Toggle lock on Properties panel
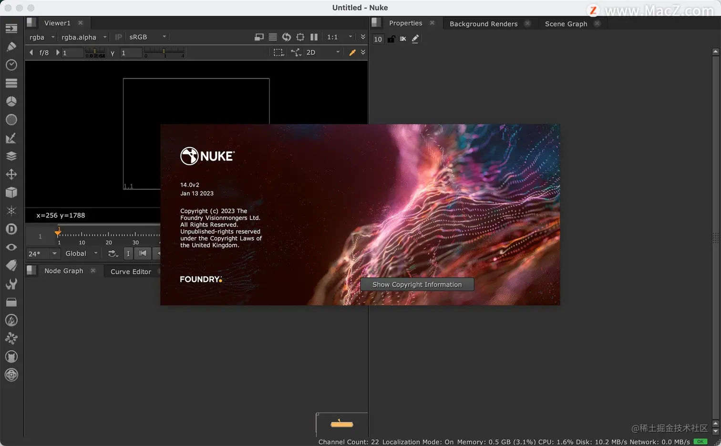Screen dimensions: 721x446 [391, 39]
